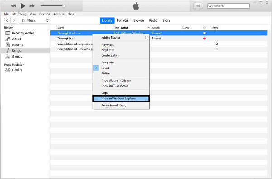
Task: Open the Account menu
Action: coord(59,14)
